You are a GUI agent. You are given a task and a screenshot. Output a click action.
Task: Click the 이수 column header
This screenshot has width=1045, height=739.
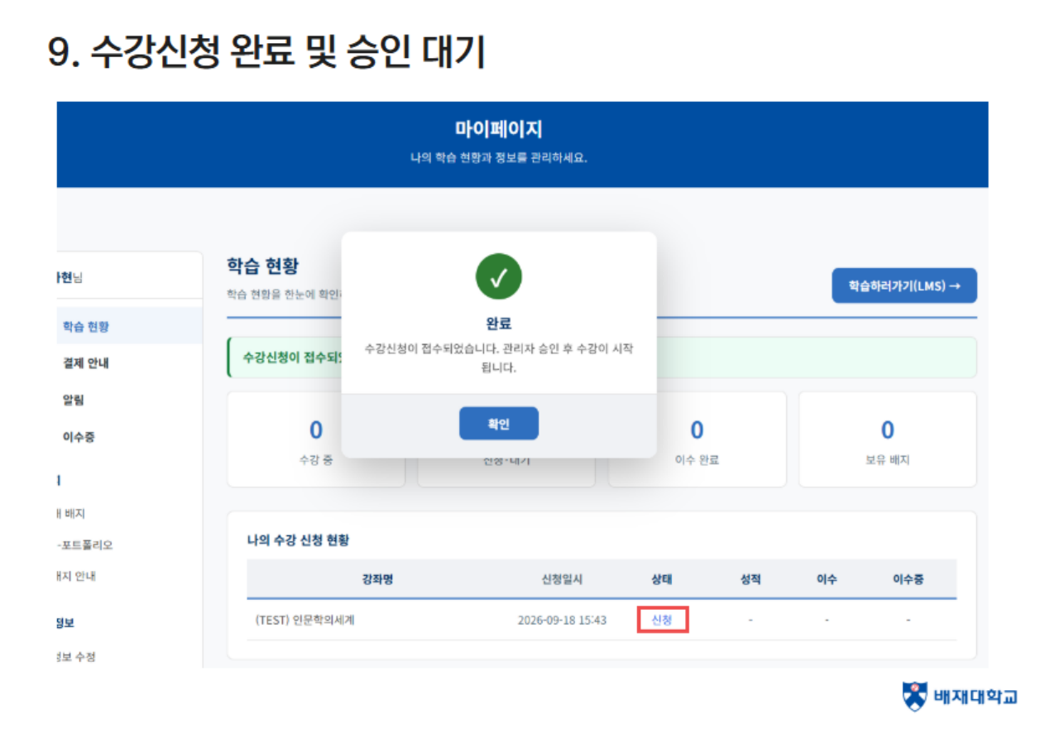click(827, 579)
